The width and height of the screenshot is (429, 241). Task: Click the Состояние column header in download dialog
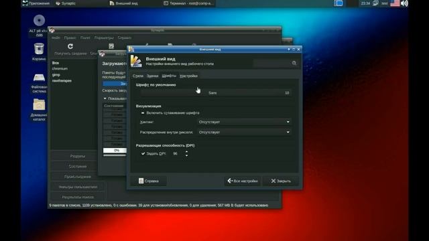coord(115,106)
